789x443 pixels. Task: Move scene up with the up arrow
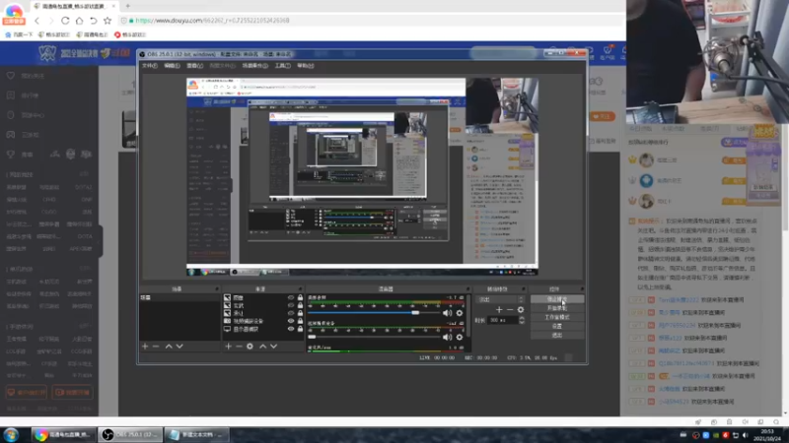pos(169,347)
